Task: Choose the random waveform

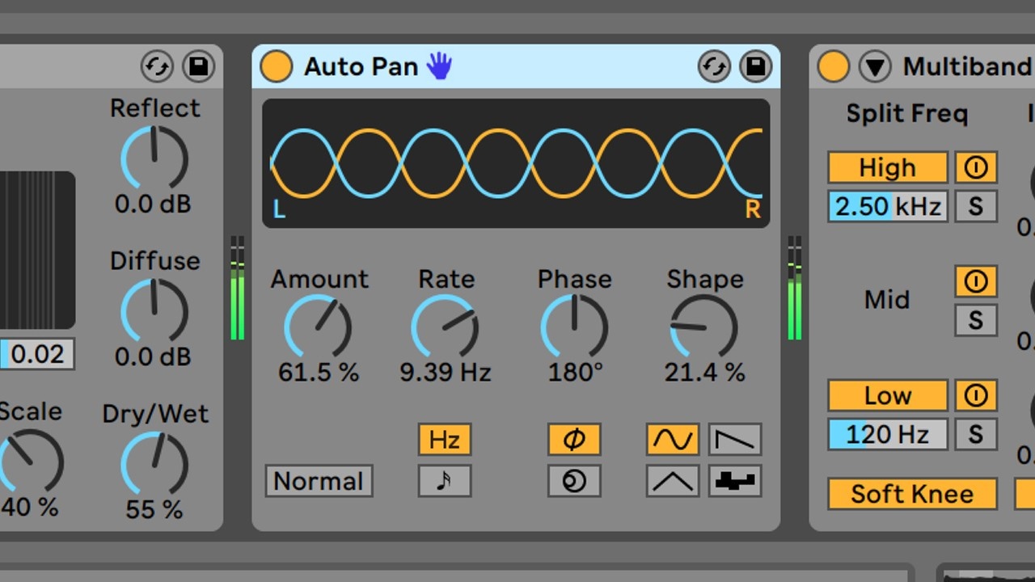Action: (x=736, y=481)
